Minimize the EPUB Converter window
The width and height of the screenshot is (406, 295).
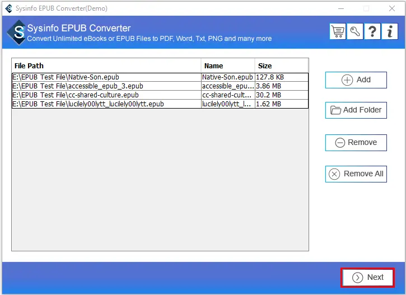[x=341, y=8]
